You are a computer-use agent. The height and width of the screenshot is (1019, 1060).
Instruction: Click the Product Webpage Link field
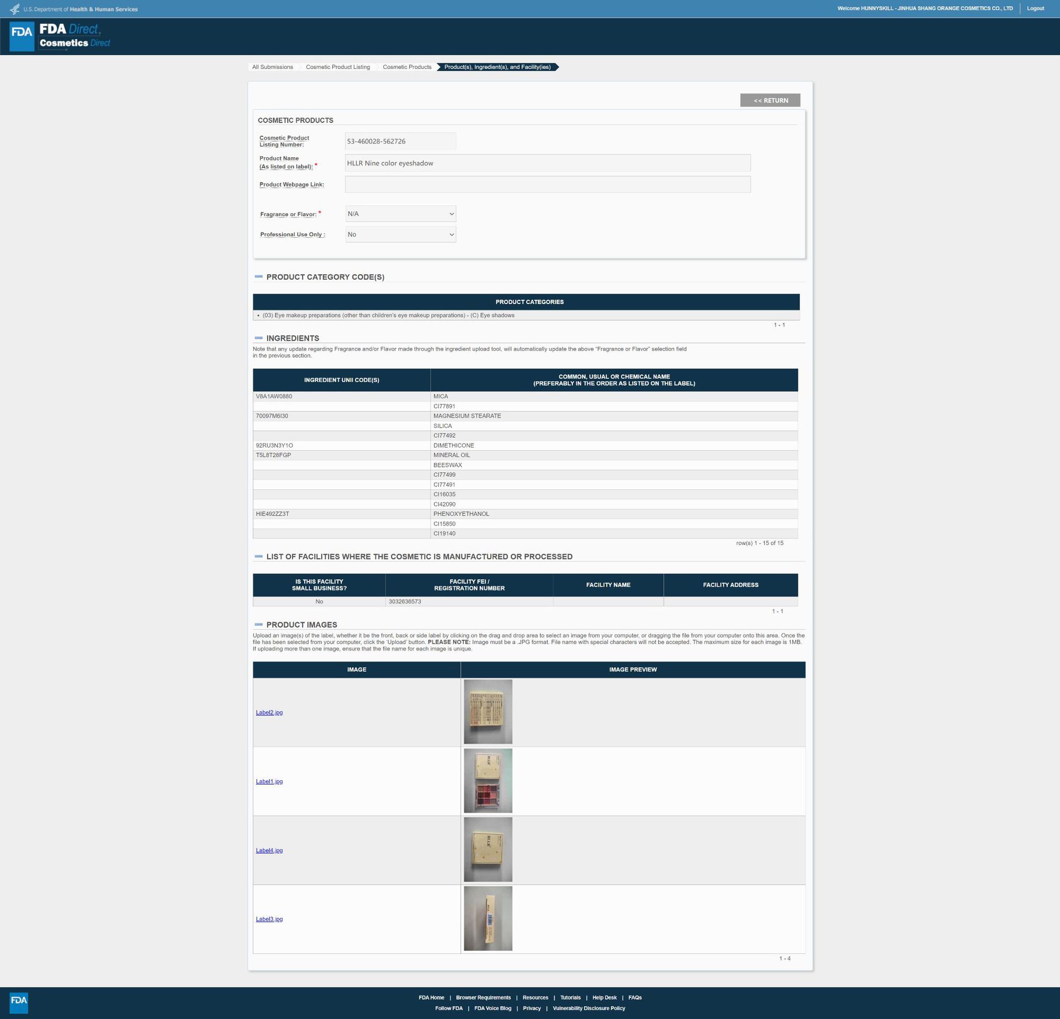point(547,184)
